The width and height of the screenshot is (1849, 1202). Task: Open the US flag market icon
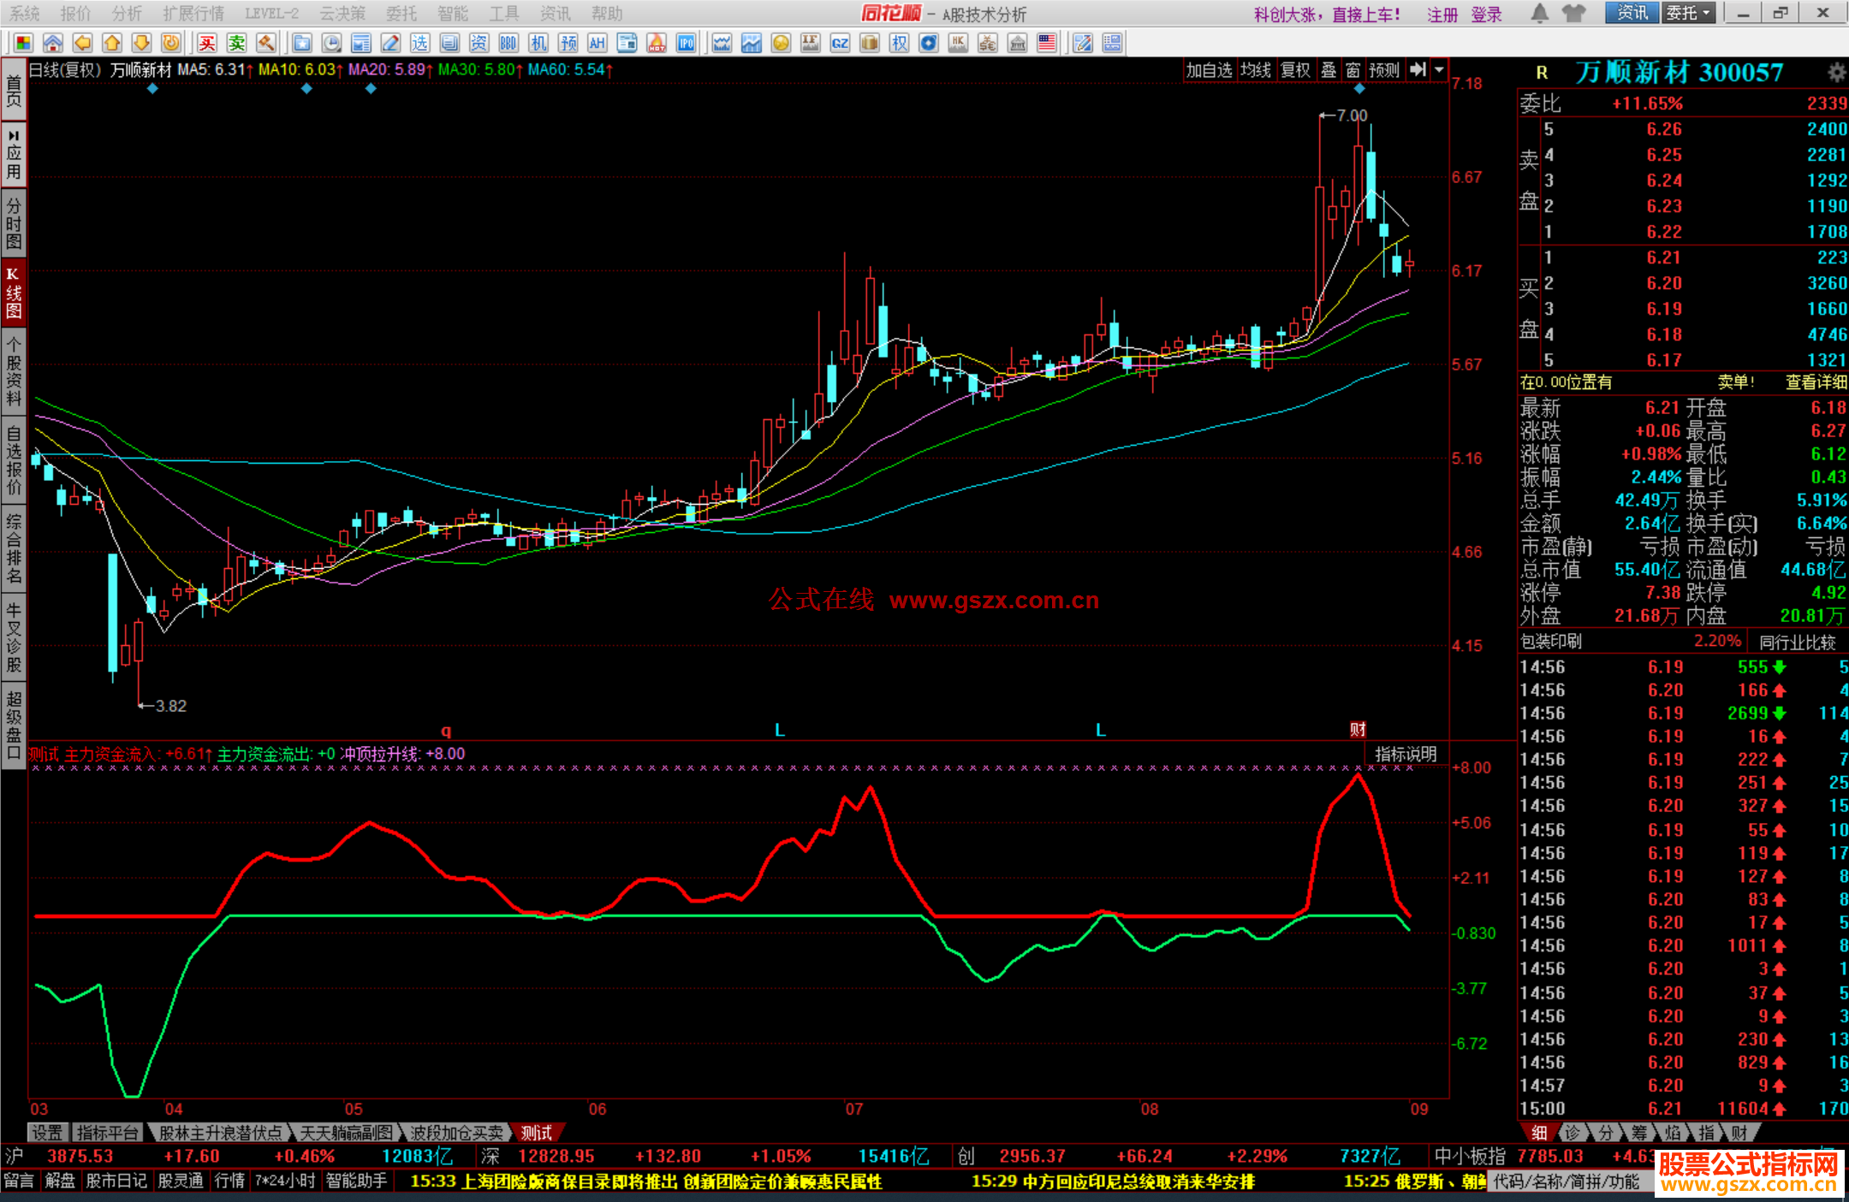pos(1046,43)
